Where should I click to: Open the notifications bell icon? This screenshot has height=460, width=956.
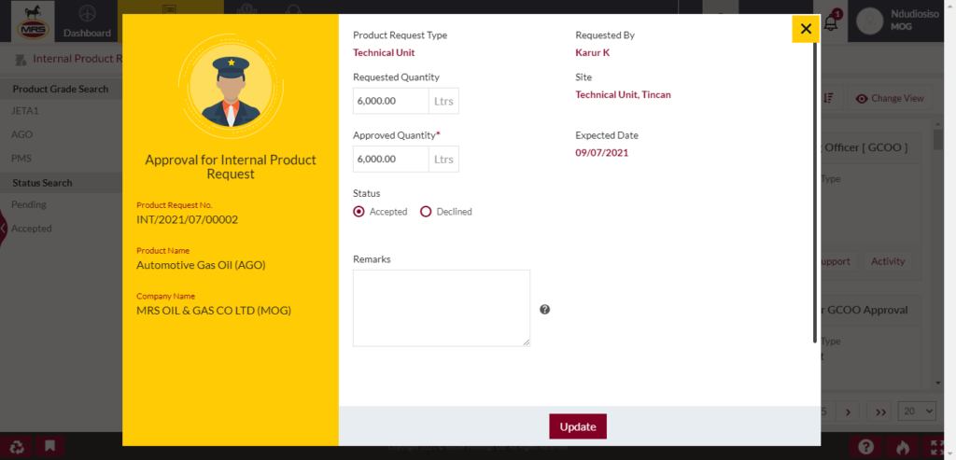point(830,23)
